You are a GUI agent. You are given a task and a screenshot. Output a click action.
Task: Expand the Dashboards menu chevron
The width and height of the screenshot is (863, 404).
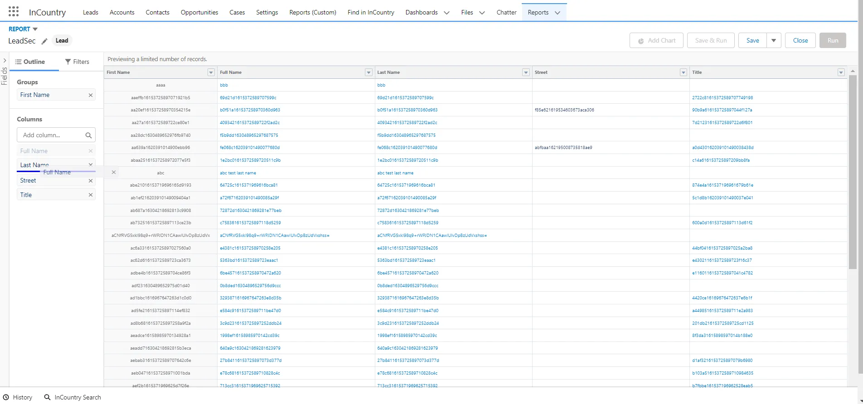click(x=446, y=13)
